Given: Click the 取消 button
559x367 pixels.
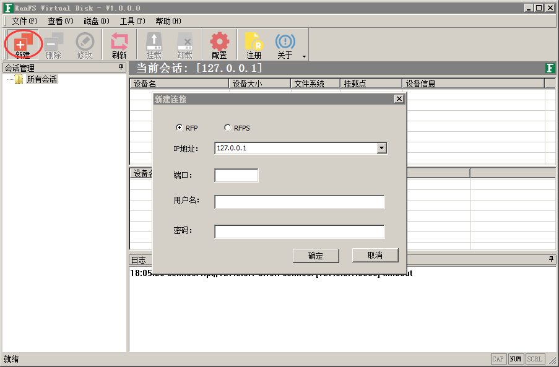Looking at the screenshot, I should tap(375, 256).
